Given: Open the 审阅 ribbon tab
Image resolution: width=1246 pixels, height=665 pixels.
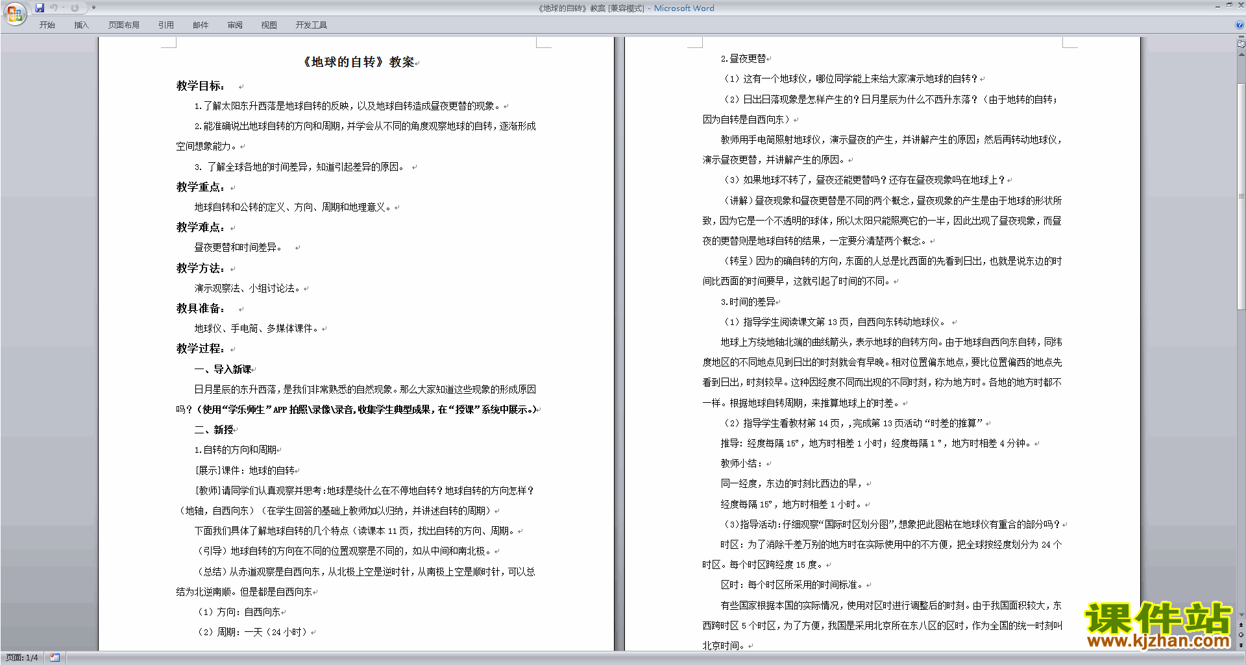Looking at the screenshot, I should point(235,25).
